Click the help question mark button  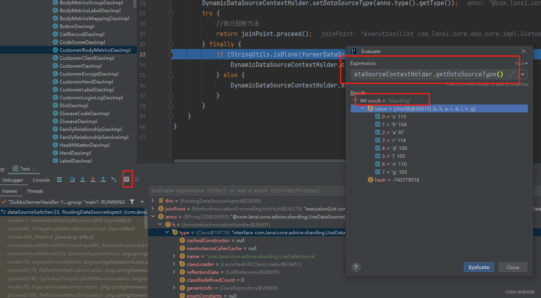[356, 267]
